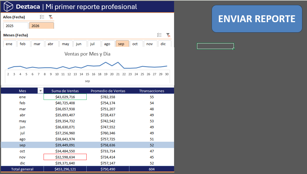Click Mi primer reporte profesional title
The height and width of the screenshot is (174, 307).
[91, 7]
